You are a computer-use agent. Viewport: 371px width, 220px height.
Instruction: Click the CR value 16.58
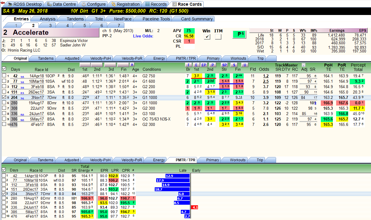click(189, 36)
